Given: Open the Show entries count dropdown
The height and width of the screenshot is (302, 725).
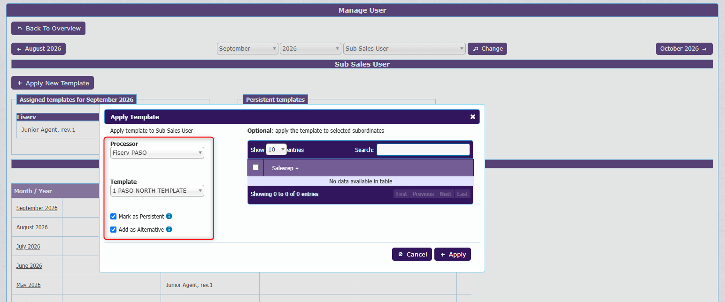Looking at the screenshot, I should [x=276, y=150].
